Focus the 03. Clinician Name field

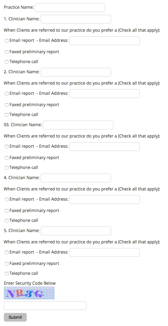(78, 125)
